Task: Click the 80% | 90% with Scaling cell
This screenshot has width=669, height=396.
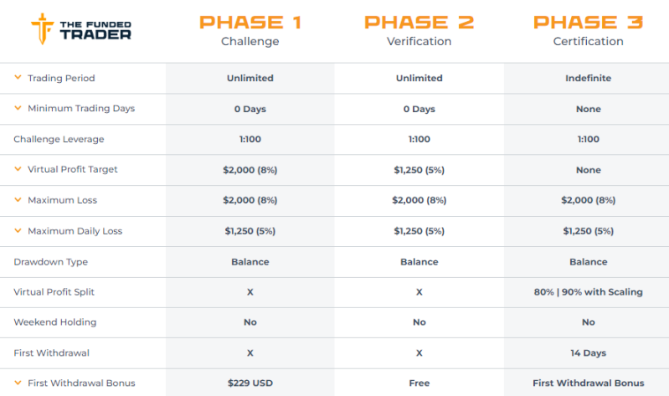Action: click(x=588, y=292)
